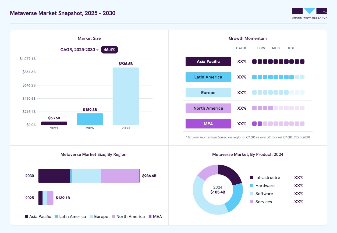Select the 2026 bar at $189.3B

(x=90, y=119)
